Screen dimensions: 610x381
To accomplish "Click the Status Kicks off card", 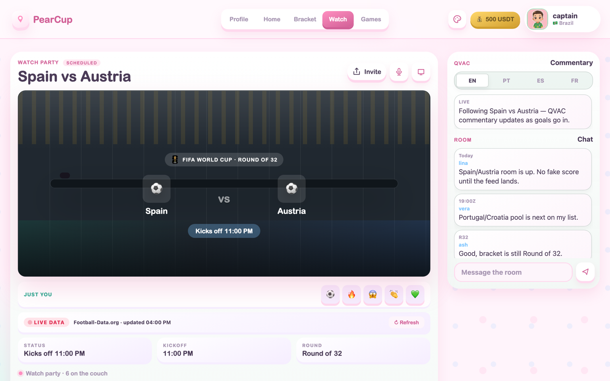I will click(x=85, y=350).
